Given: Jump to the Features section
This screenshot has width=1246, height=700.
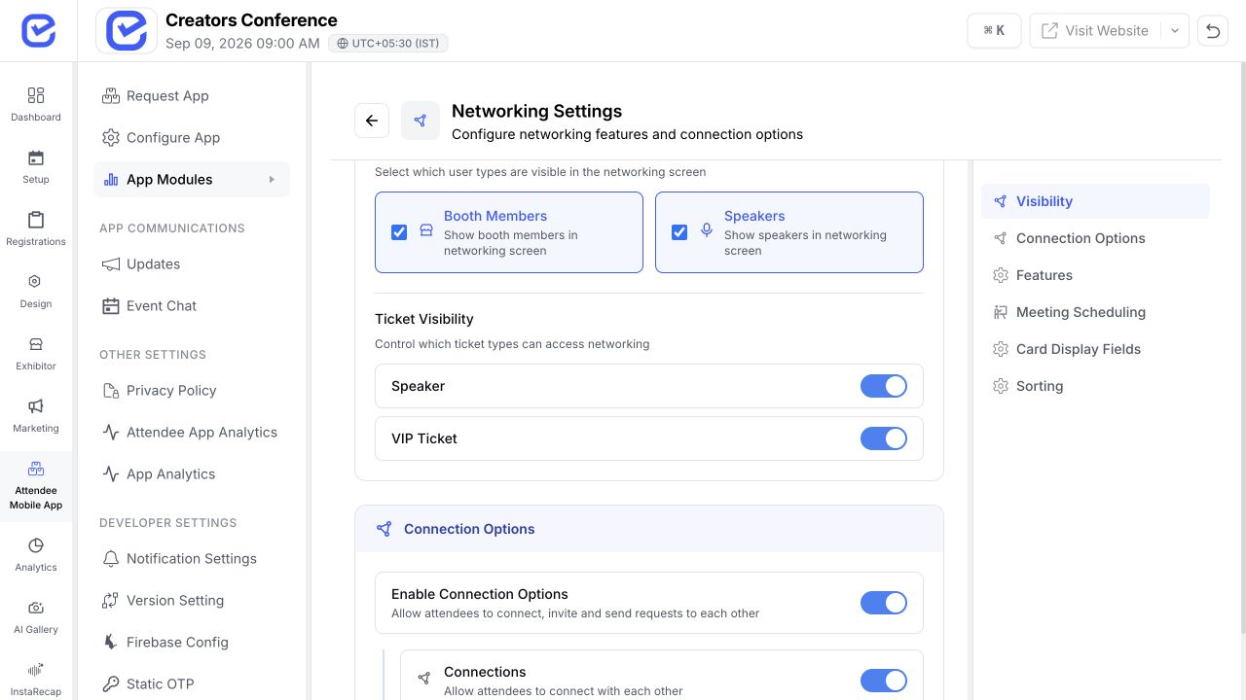Looking at the screenshot, I should [1095, 275].
